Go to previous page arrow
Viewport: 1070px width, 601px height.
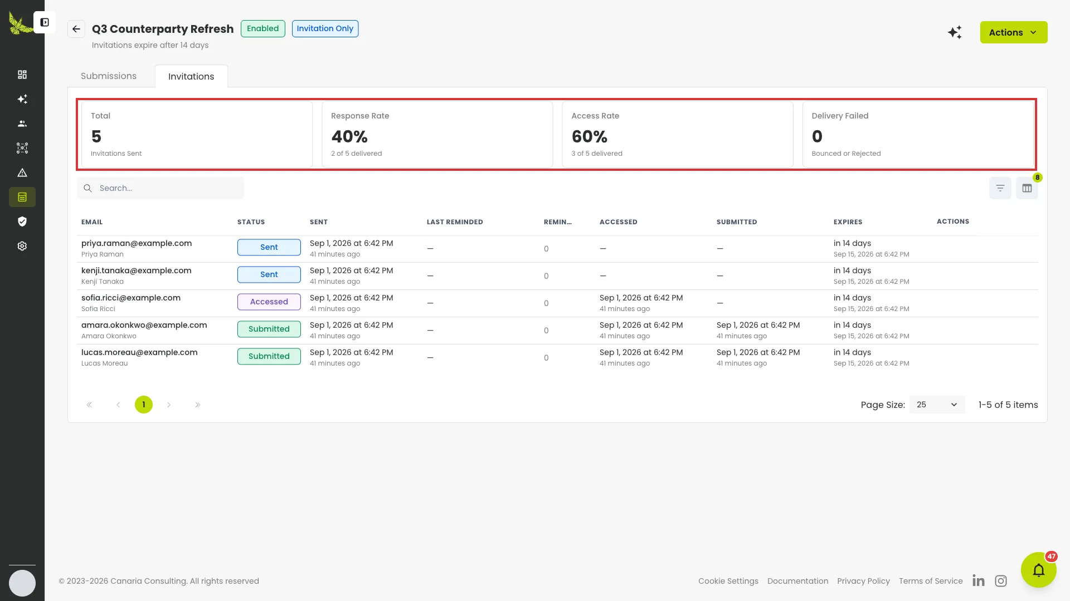[x=118, y=405]
